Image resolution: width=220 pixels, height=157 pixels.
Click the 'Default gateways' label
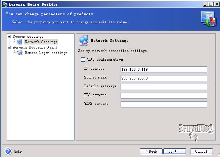[100, 86]
